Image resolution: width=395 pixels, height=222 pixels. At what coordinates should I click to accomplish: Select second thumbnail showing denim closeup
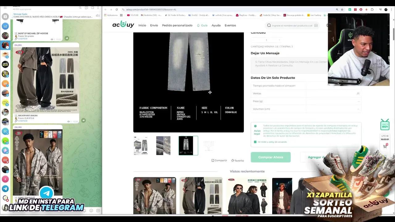pos(163,146)
